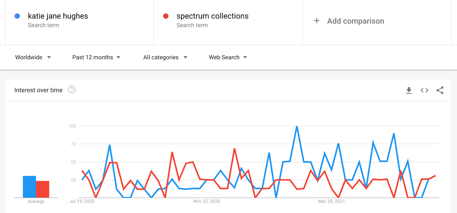Open embed code icon for chart

(x=424, y=90)
